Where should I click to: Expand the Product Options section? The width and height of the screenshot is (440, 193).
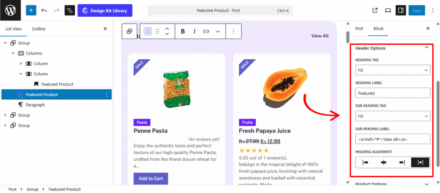click(x=392, y=184)
